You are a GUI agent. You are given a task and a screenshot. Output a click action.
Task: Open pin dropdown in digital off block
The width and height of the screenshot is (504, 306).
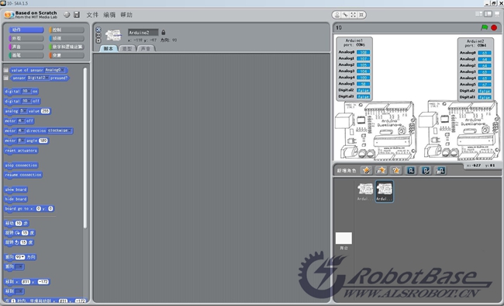26,101
